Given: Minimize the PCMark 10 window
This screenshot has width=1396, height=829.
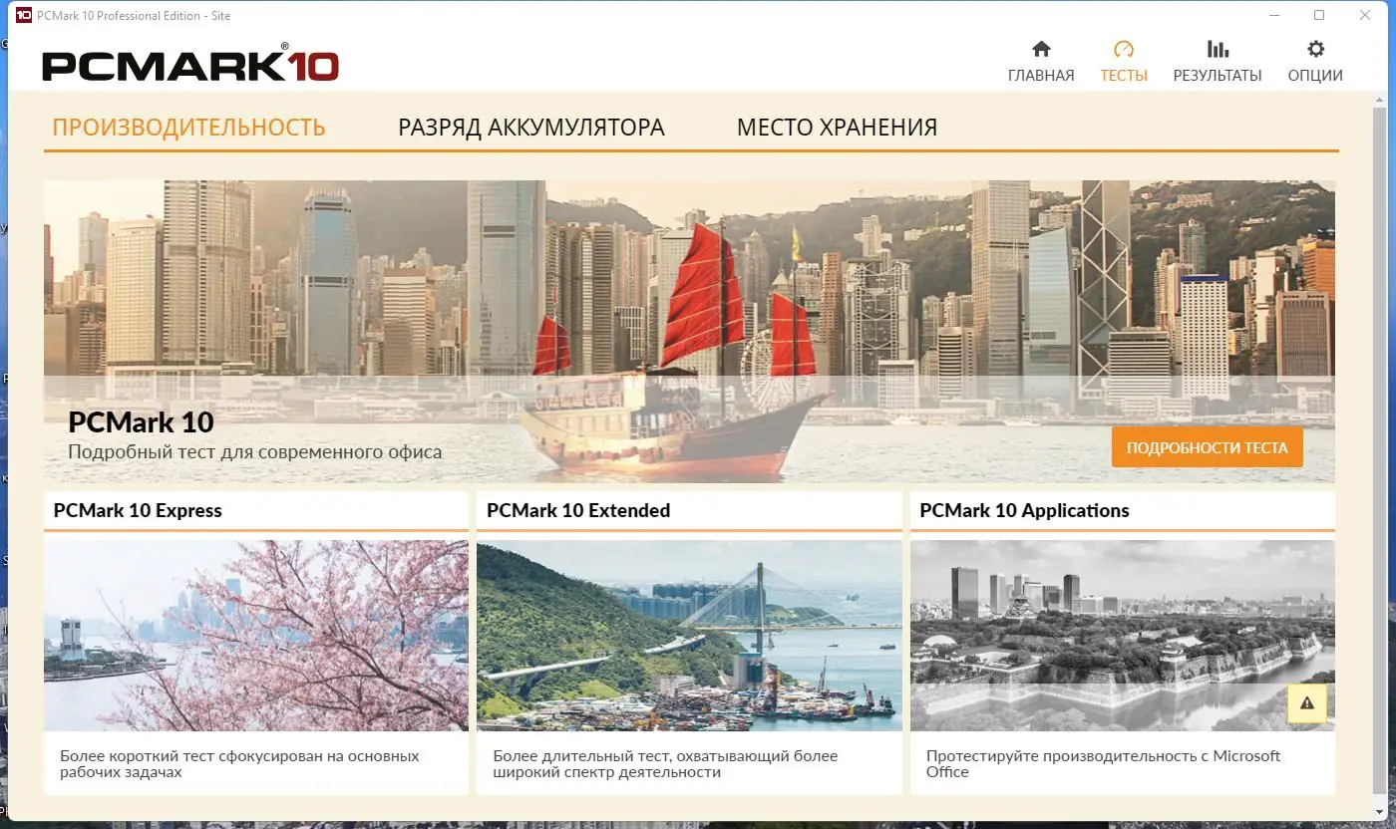Looking at the screenshot, I should click(x=1274, y=15).
